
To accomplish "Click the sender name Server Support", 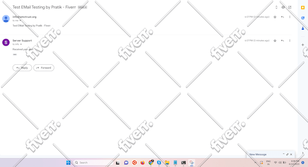I will click(22, 41).
